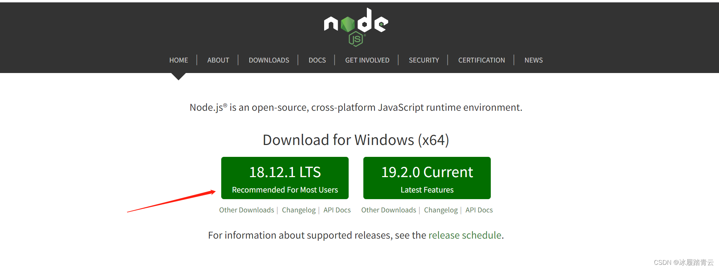Open Other Downloads for the Current release
The height and width of the screenshot is (269, 719).
pos(389,210)
